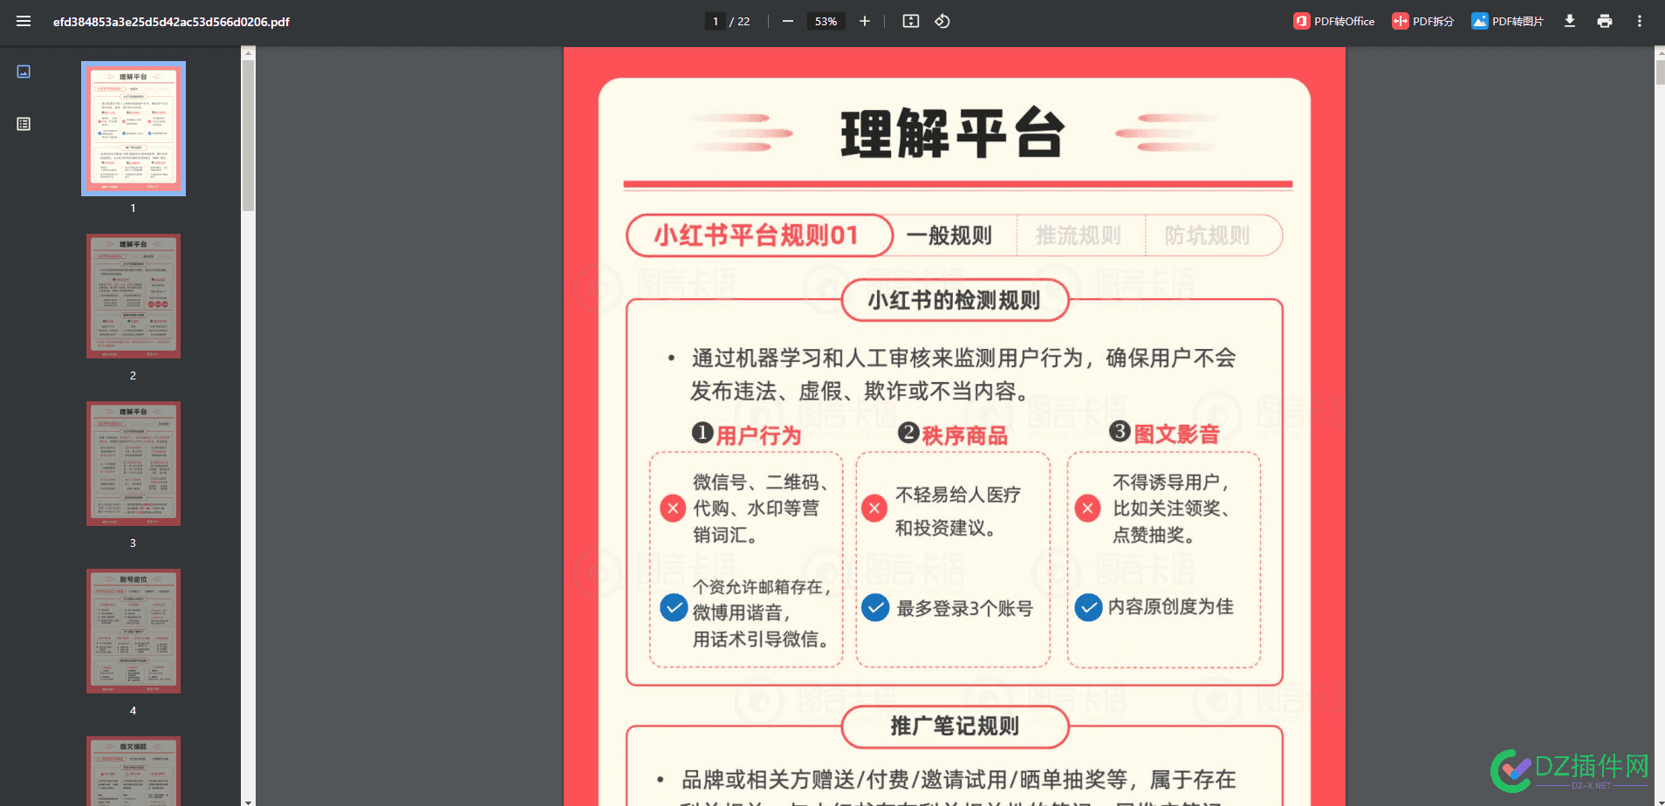Select page 4 thumbnail
This screenshot has height=806, width=1665.
click(134, 631)
